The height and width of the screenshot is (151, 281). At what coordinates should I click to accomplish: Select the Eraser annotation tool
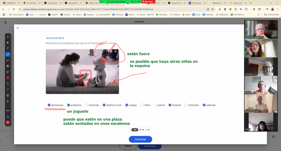click(8, 72)
